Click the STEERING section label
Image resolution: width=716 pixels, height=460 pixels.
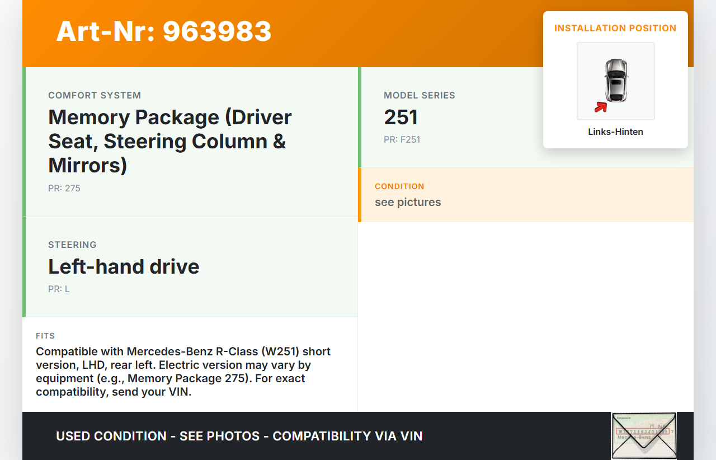pyautogui.click(x=72, y=245)
